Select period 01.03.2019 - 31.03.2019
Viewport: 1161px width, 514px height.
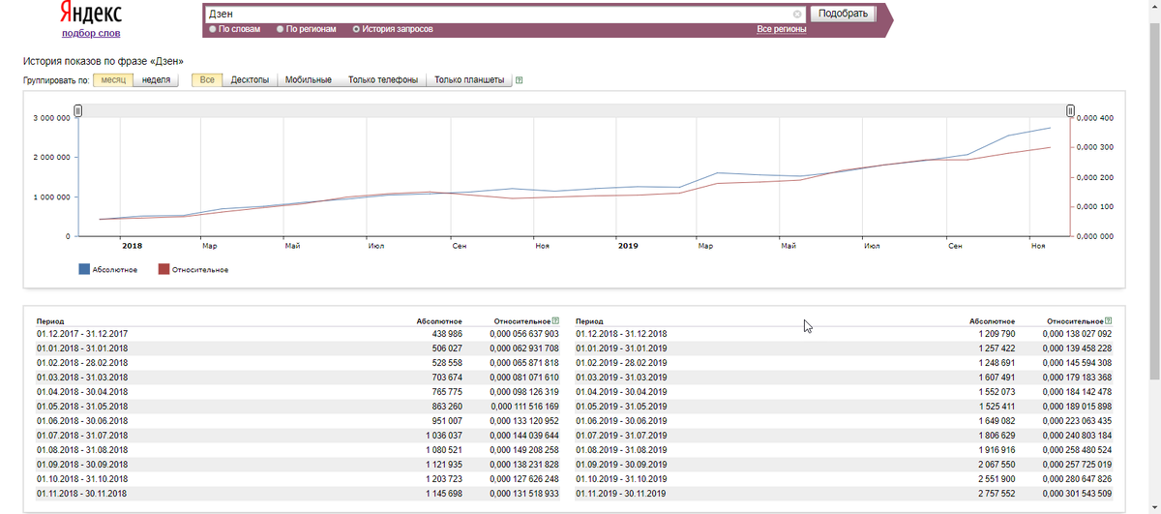(621, 377)
